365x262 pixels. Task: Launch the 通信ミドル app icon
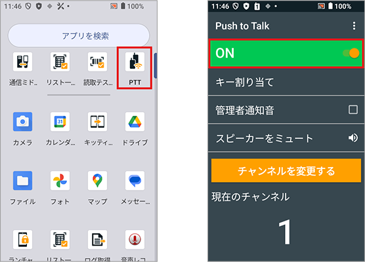22,62
